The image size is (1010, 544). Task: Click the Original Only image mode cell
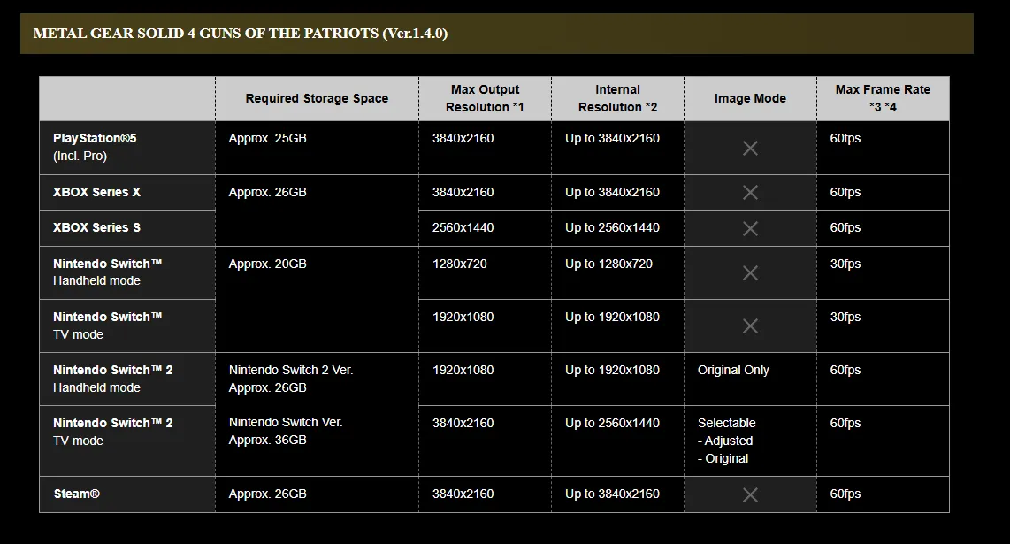click(x=733, y=370)
